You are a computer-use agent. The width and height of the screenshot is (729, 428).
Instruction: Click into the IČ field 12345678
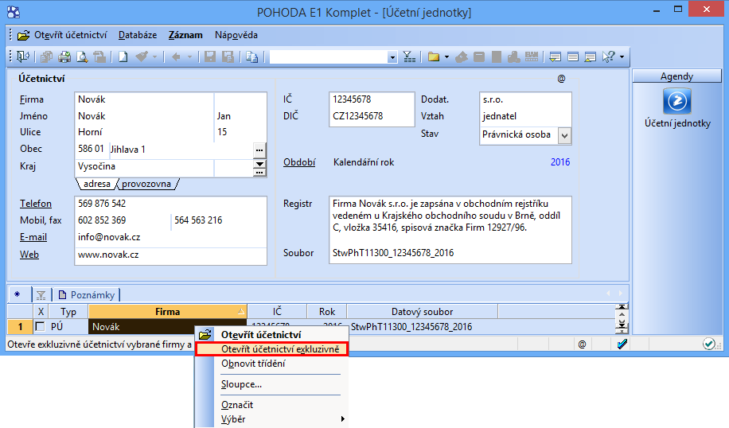[372, 99]
